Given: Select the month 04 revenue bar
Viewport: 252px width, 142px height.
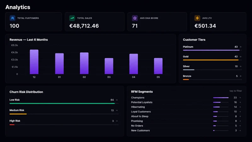Looking at the screenshot, I should pyautogui.click(x=134, y=64).
